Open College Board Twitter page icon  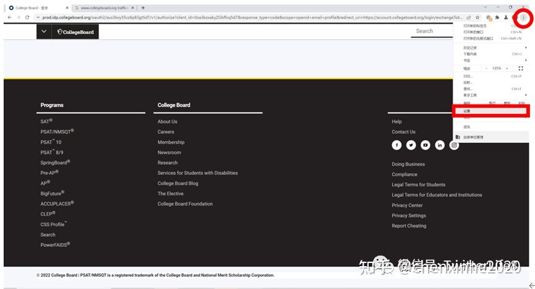point(411,145)
